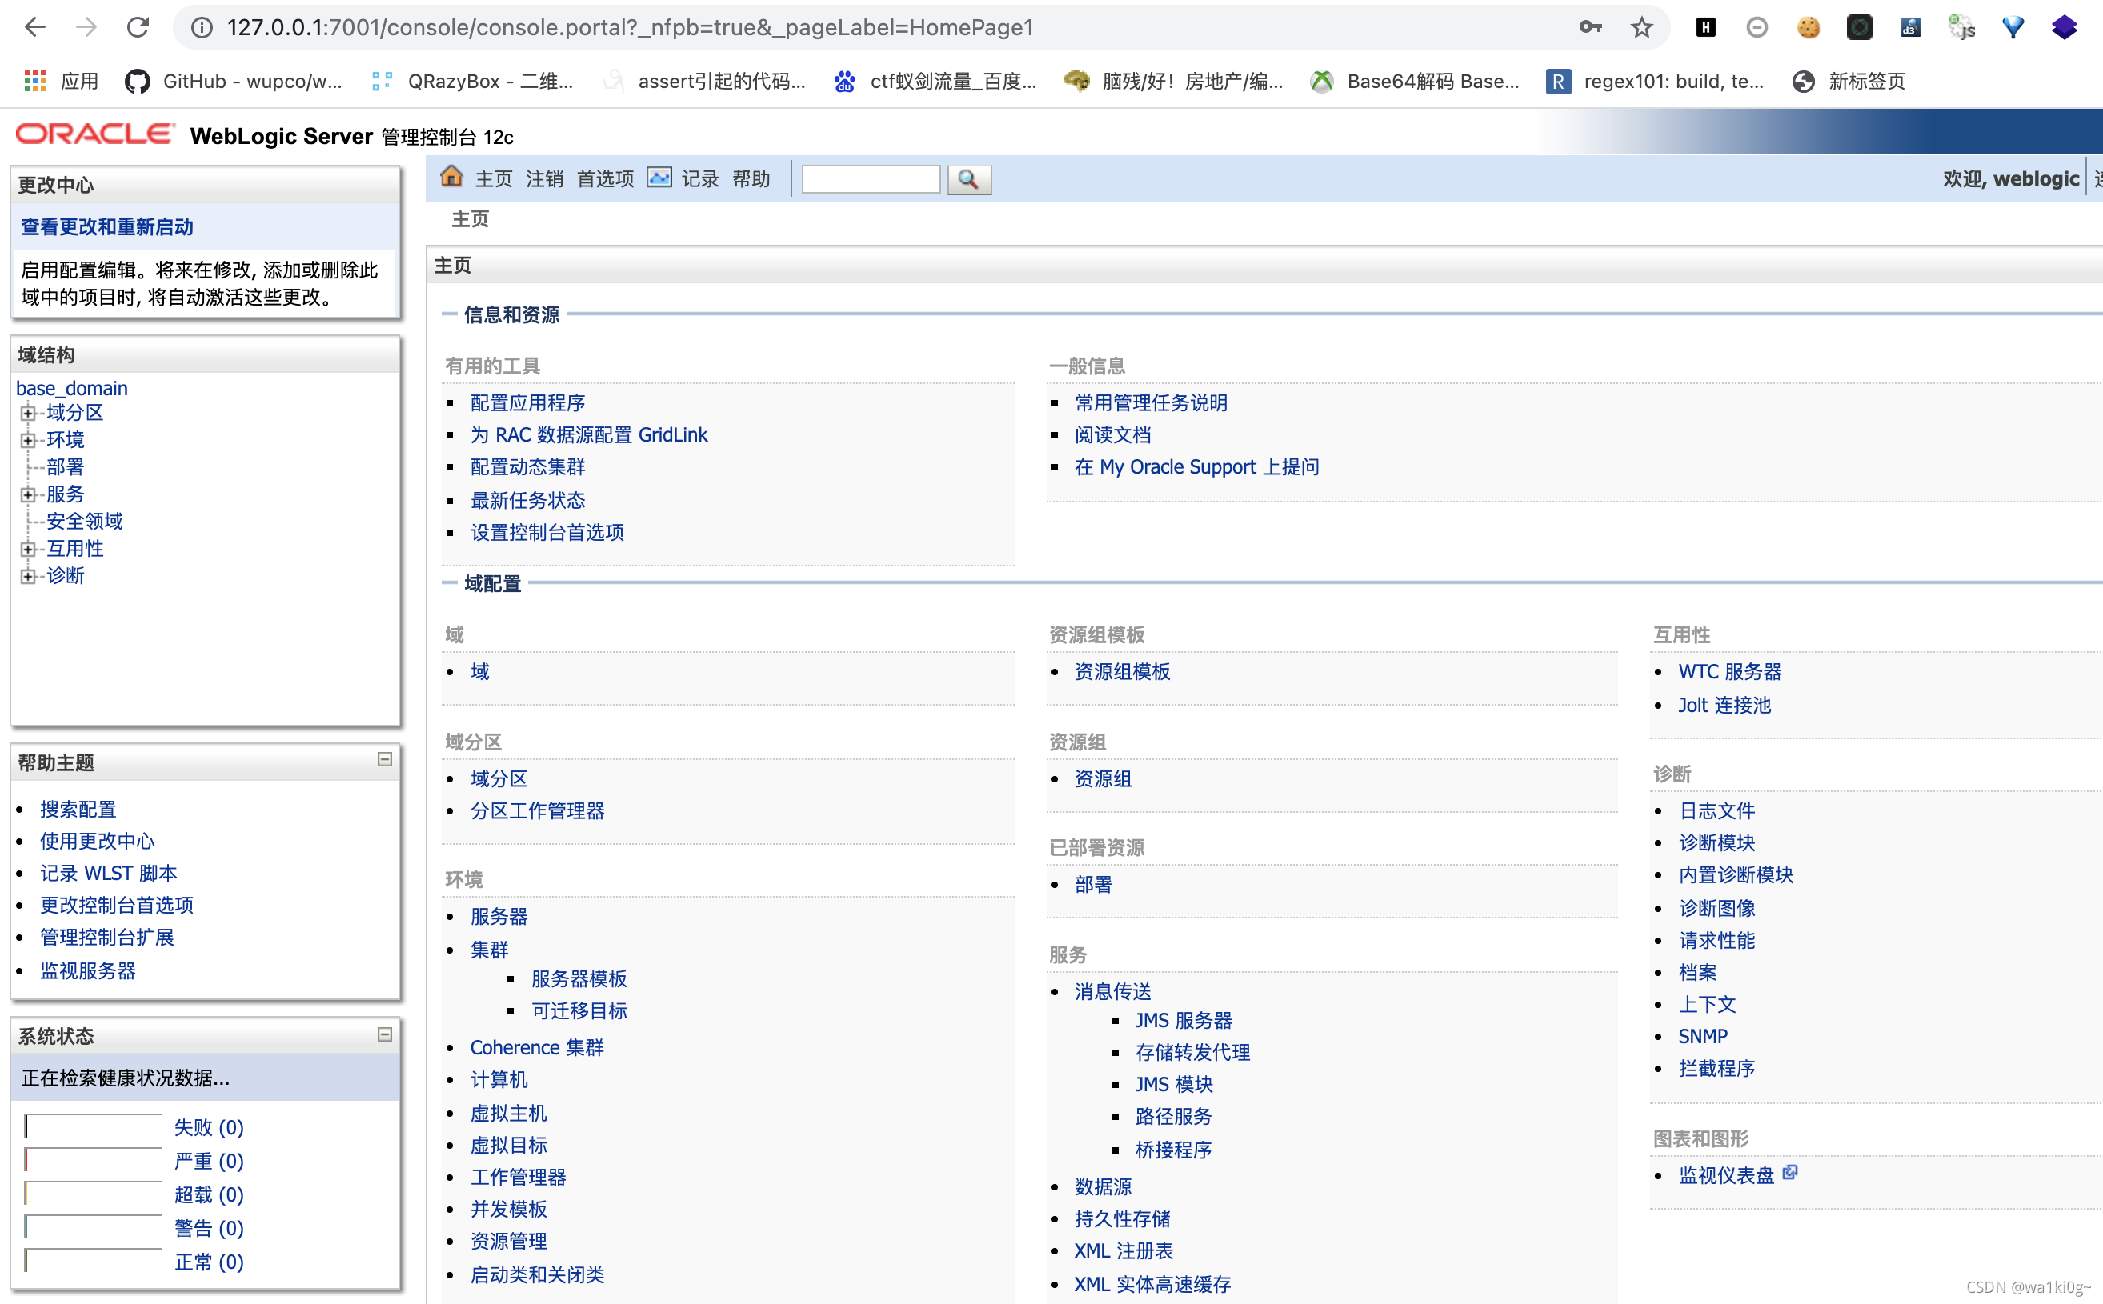Bookmark this page with the star icon
2103x1304 pixels.
point(1641,27)
